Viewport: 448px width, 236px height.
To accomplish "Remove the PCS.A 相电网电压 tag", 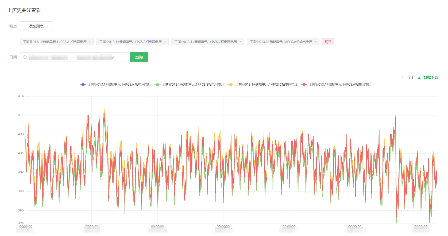I will click(x=90, y=42).
